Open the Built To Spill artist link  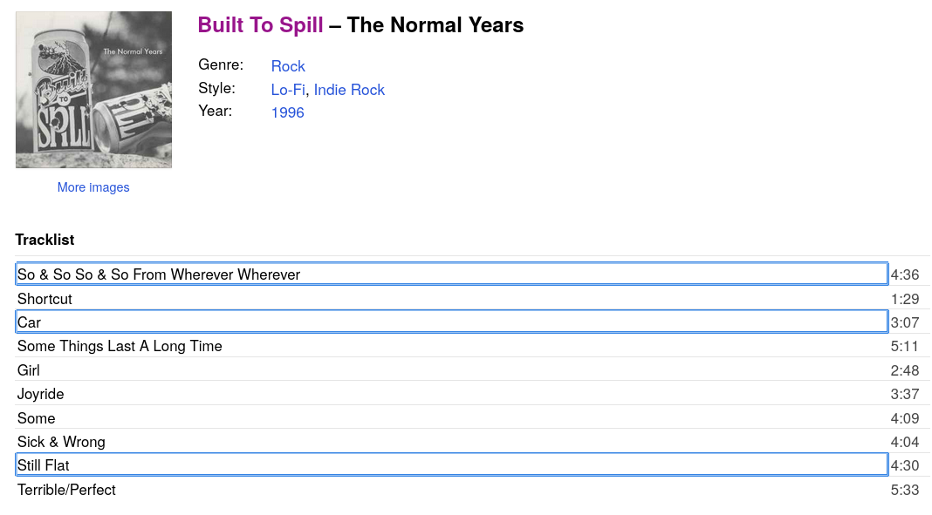[x=260, y=25]
